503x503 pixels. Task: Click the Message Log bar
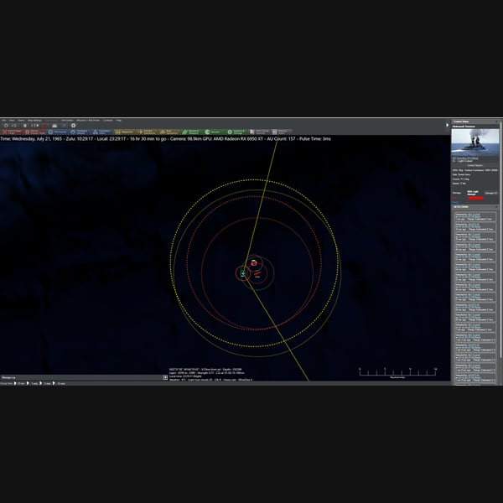tap(82, 377)
